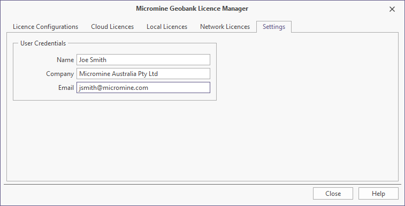Viewport: 405px width, 206px height.
Task: Close the dialog with the X icon
Action: (x=392, y=9)
